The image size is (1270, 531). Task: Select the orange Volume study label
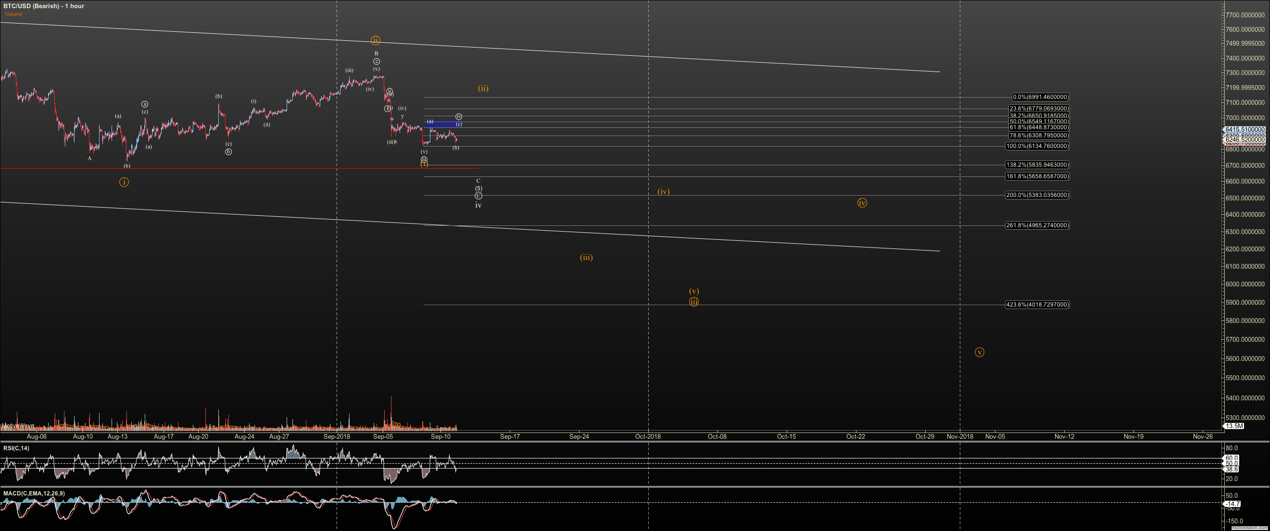13,14
